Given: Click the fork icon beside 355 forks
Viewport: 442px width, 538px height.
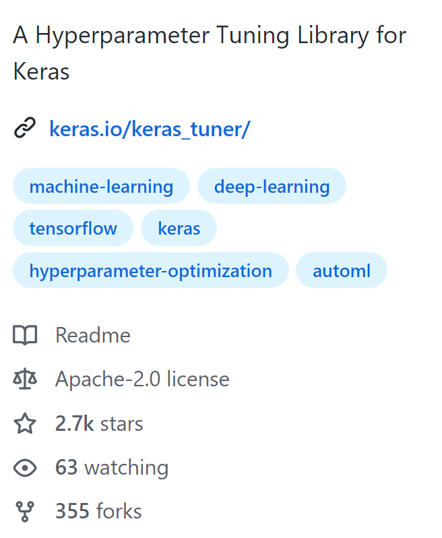Looking at the screenshot, I should [x=25, y=512].
